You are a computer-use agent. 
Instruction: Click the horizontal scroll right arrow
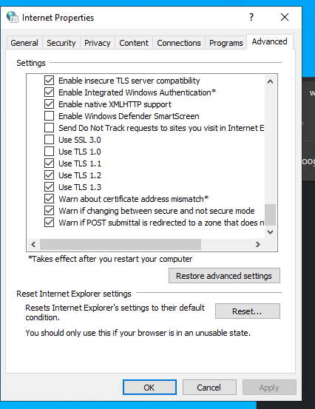(258, 244)
